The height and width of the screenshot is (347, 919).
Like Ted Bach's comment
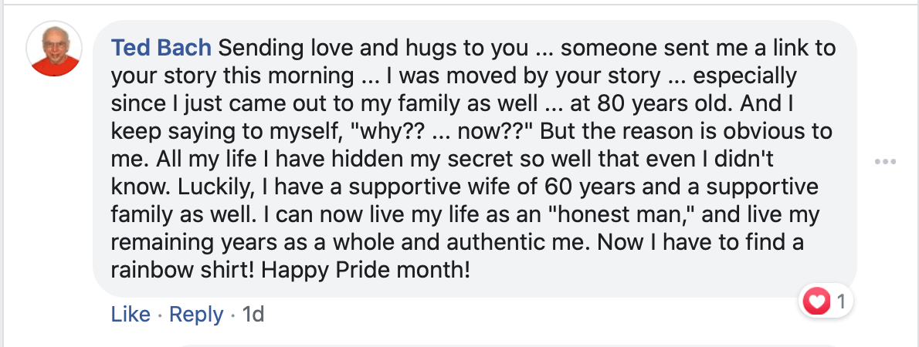(x=131, y=315)
